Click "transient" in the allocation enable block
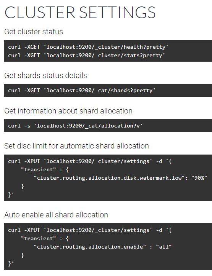The height and width of the screenshot is (276, 212). (38, 238)
